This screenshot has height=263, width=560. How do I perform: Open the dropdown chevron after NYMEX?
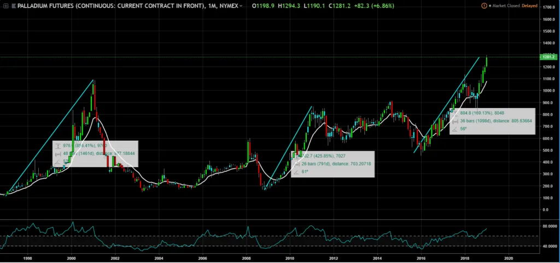pos(241,6)
